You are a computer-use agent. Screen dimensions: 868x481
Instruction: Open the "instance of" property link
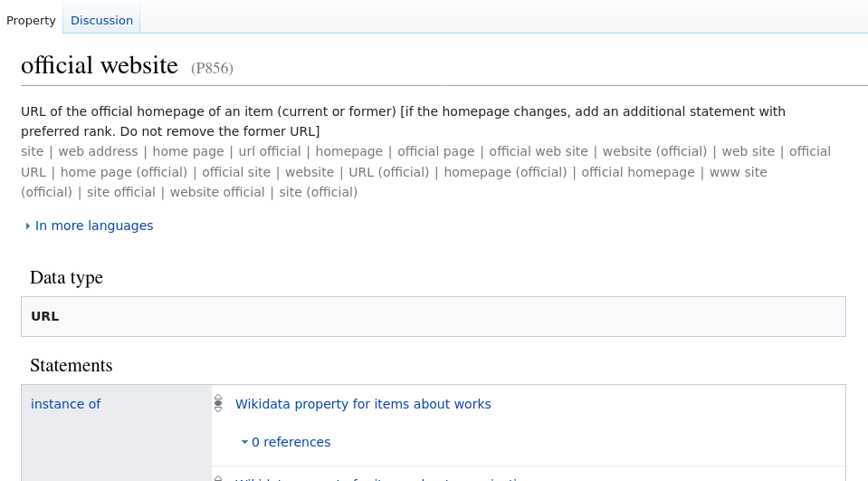[65, 404]
